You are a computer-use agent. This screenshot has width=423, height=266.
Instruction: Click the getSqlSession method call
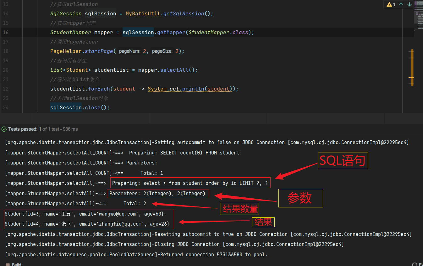pyautogui.click(x=184, y=14)
